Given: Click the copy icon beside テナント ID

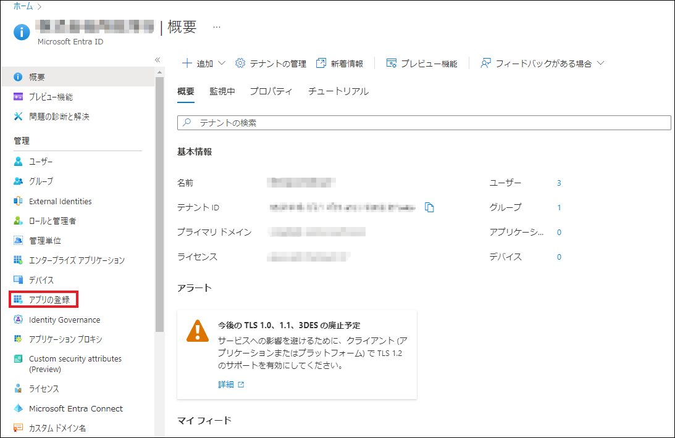Looking at the screenshot, I should point(430,208).
